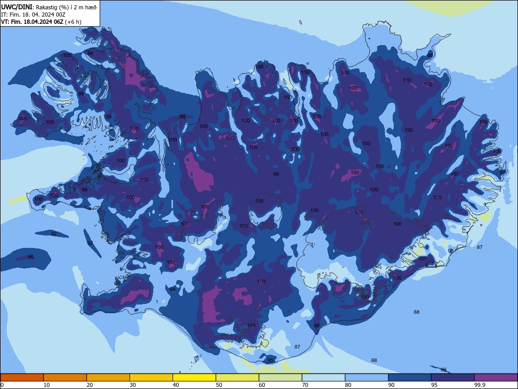Click the legend tick label '30'
Viewport: 518px width, 389px height.
[x=133, y=385]
